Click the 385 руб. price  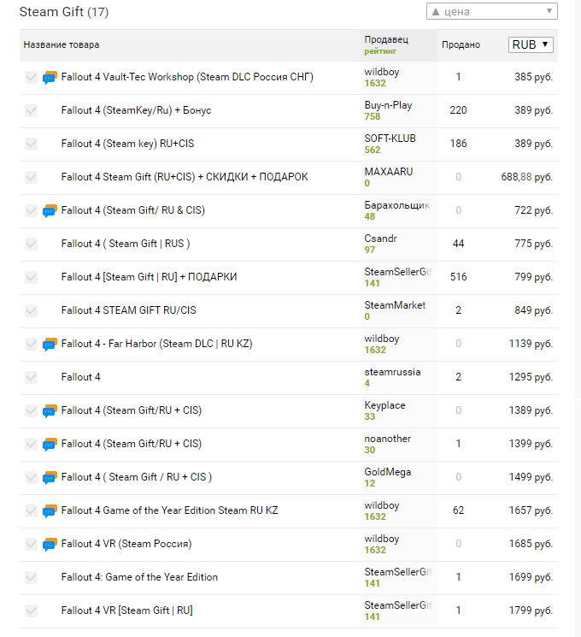[x=533, y=77]
